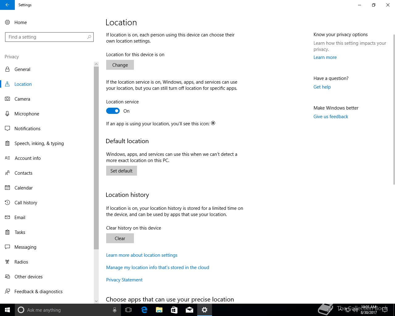
Task: Select Account info in the sidebar
Action: click(47, 158)
